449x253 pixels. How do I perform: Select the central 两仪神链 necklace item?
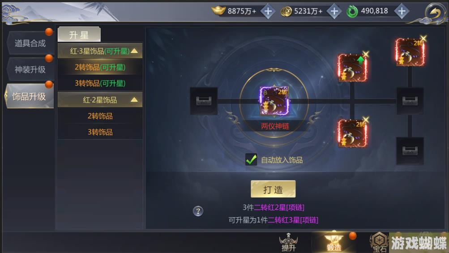click(x=274, y=101)
